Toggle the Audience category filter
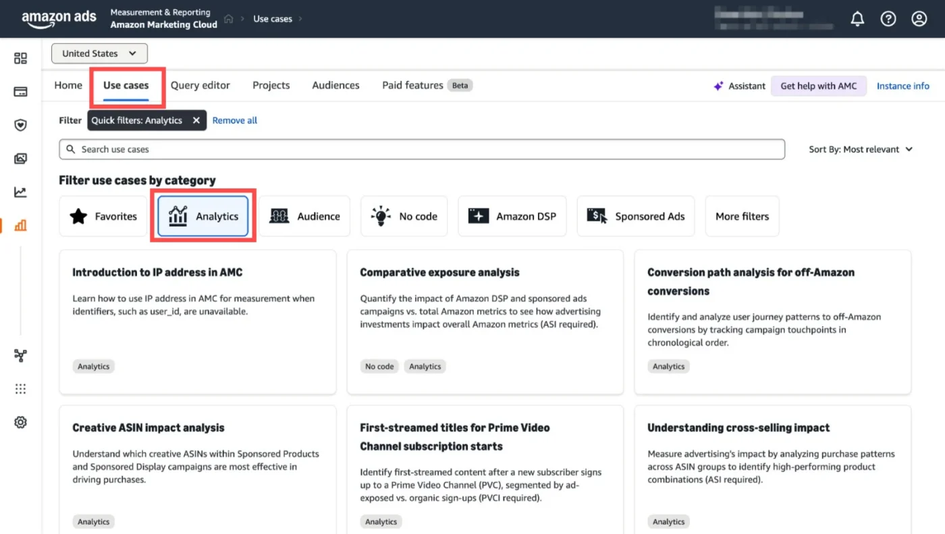Viewport: 945px width, 534px height. 304,217
